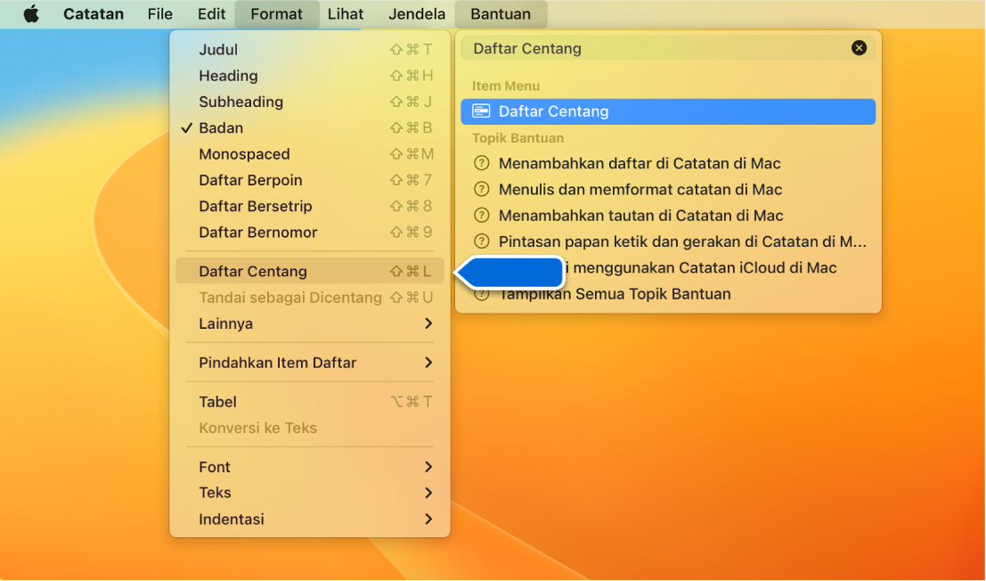Clear the help search field with X button

859,48
